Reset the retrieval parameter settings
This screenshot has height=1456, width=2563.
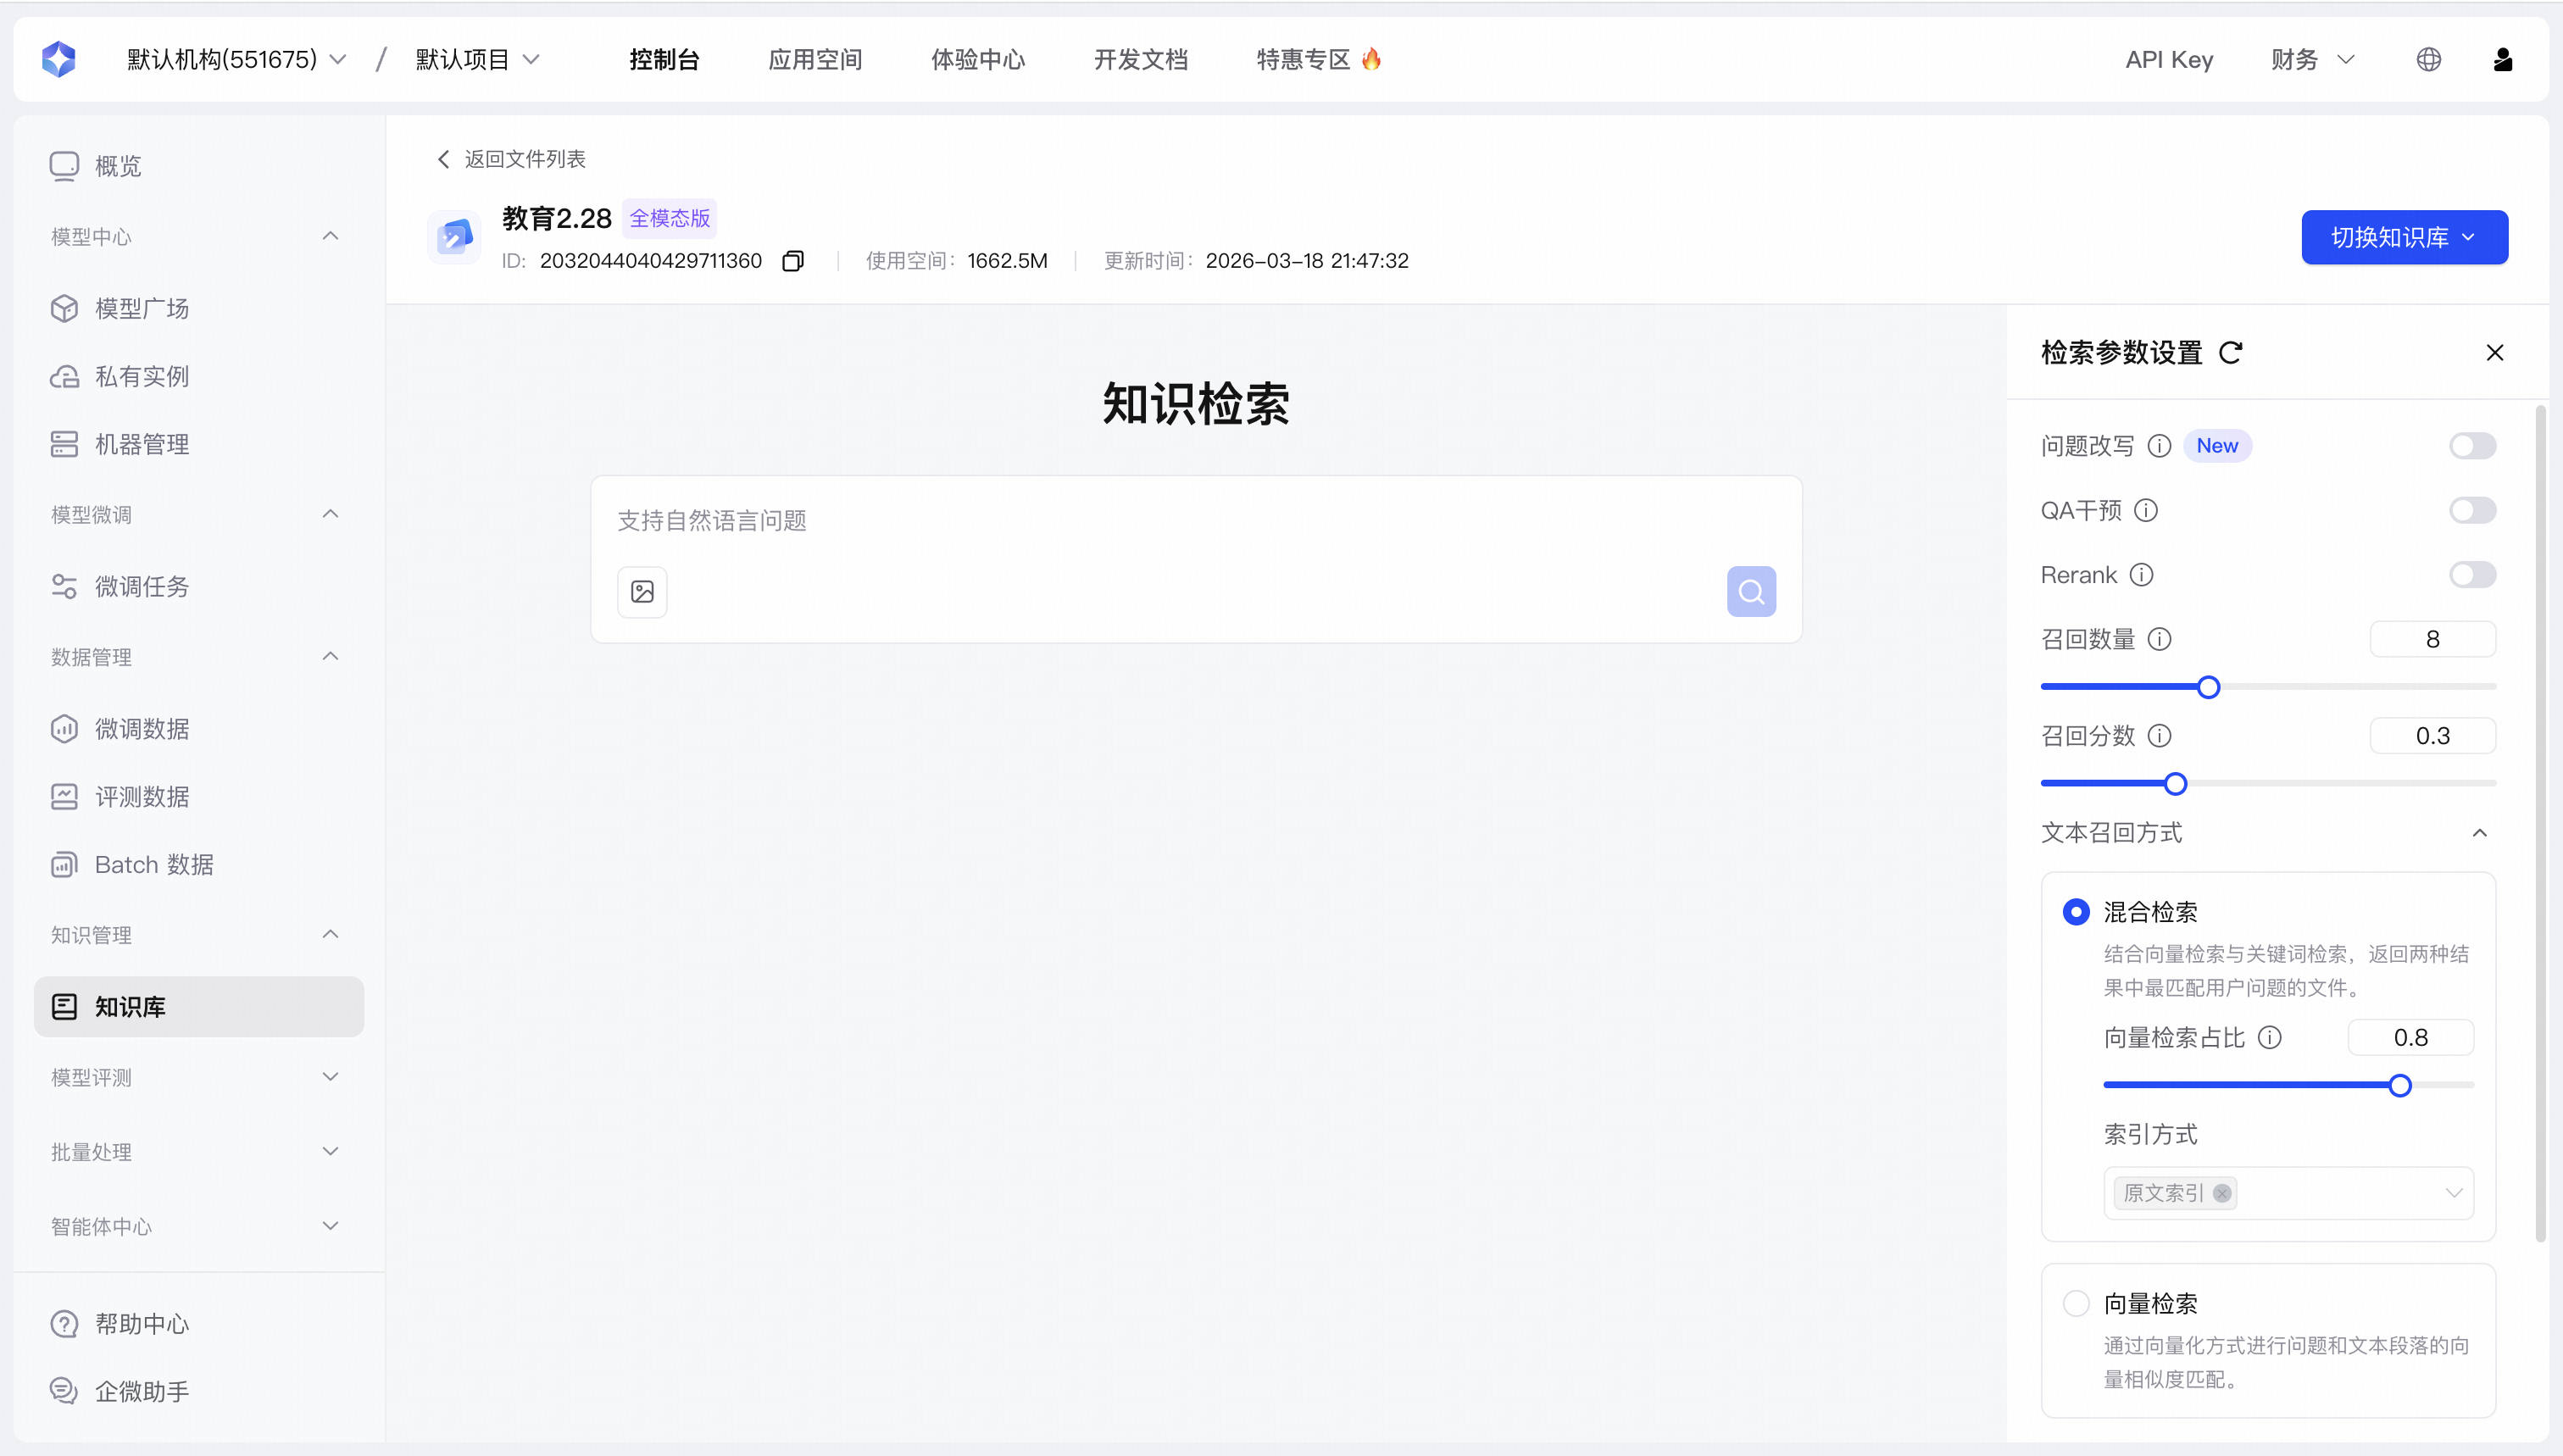(x=2231, y=353)
